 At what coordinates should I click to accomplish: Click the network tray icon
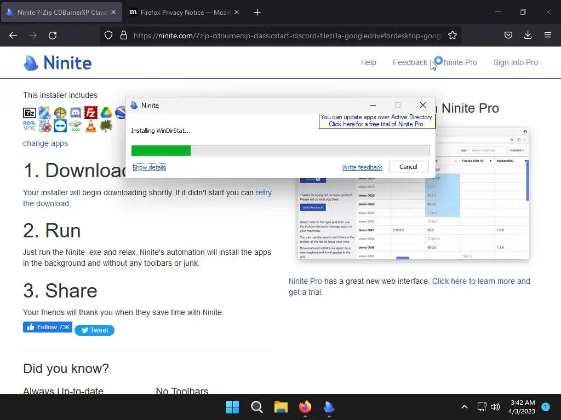(482, 407)
